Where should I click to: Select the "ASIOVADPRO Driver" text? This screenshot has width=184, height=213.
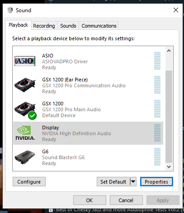(x=65, y=62)
